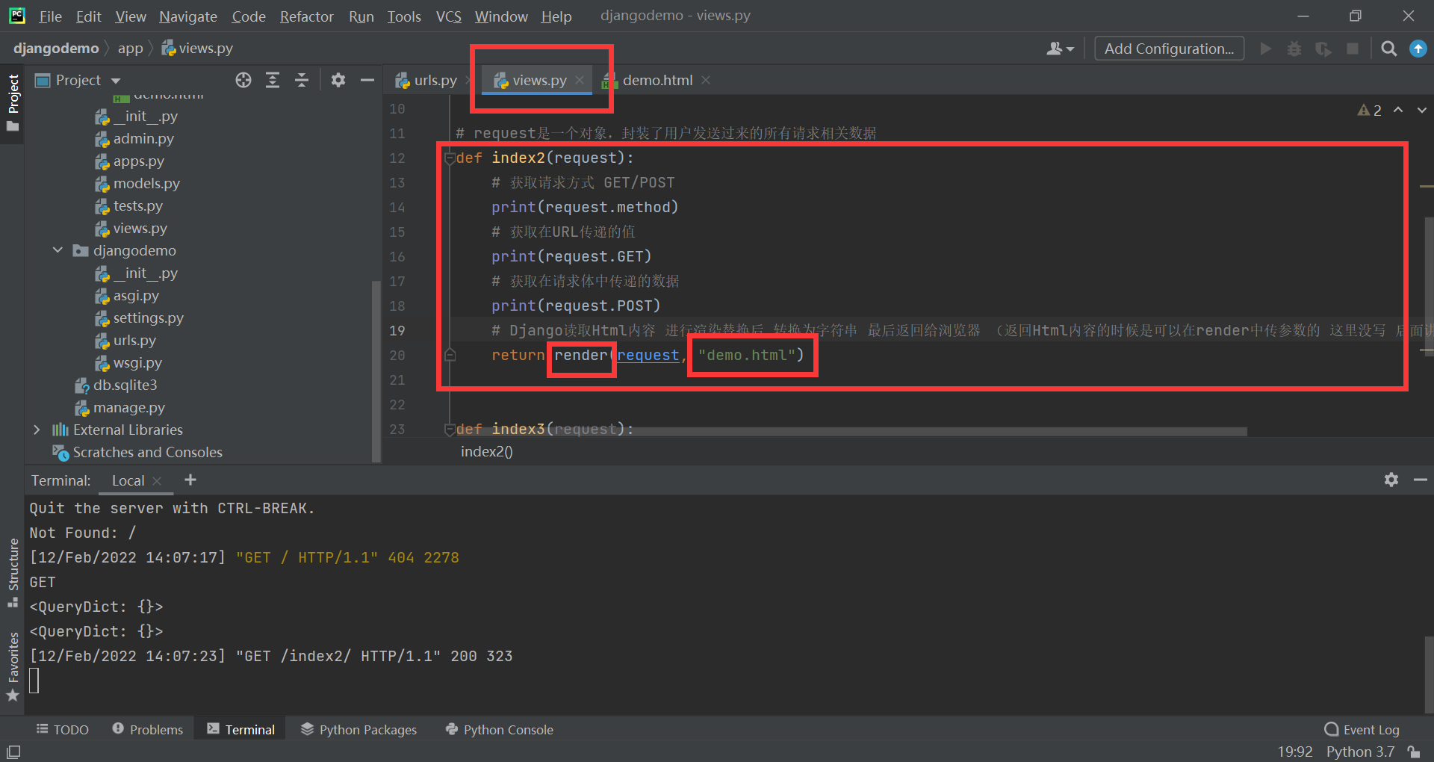Viewport: 1434px width, 762px height.
Task: Go to next highlighted error arrow
Action: (x=1421, y=110)
